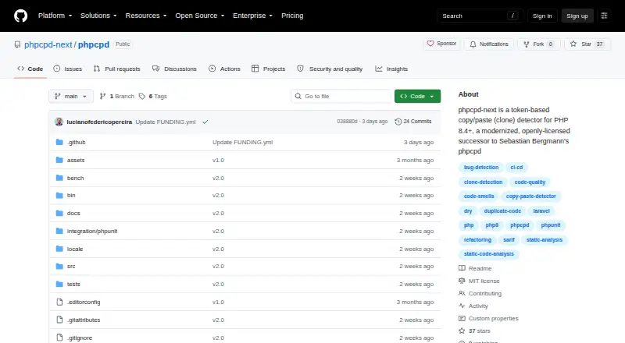This screenshot has width=625, height=343.
Task: Expand the Resources menu
Action: (x=146, y=16)
